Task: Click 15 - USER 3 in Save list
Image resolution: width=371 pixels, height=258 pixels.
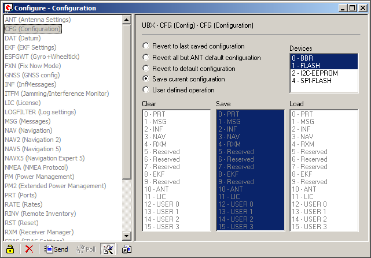Action: (251, 227)
